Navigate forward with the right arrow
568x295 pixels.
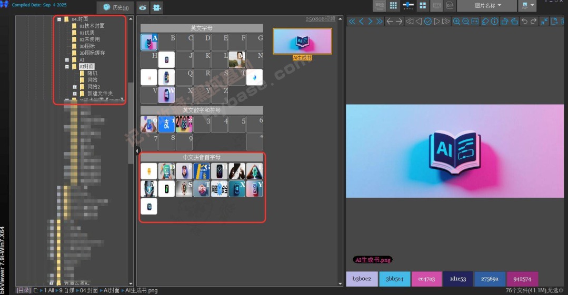point(399,22)
